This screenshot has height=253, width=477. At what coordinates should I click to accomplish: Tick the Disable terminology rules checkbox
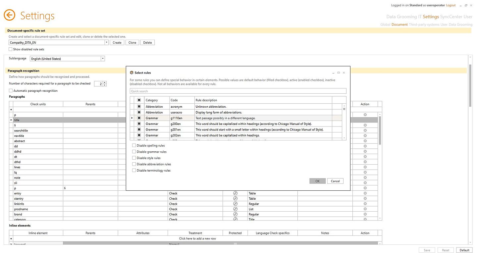click(134, 171)
